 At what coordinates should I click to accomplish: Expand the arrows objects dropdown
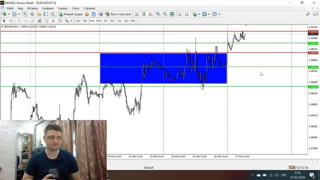[x=71, y=21]
